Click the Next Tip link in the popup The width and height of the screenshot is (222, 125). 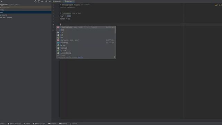[x=80, y=57]
